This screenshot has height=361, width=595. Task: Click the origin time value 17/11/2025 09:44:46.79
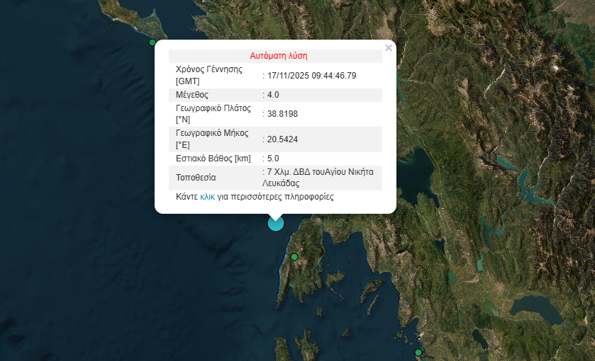click(x=311, y=75)
